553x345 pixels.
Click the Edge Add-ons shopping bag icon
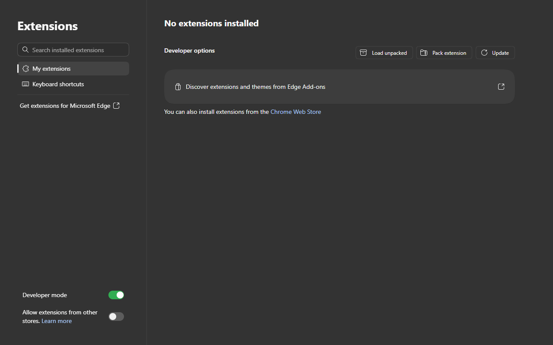(178, 87)
